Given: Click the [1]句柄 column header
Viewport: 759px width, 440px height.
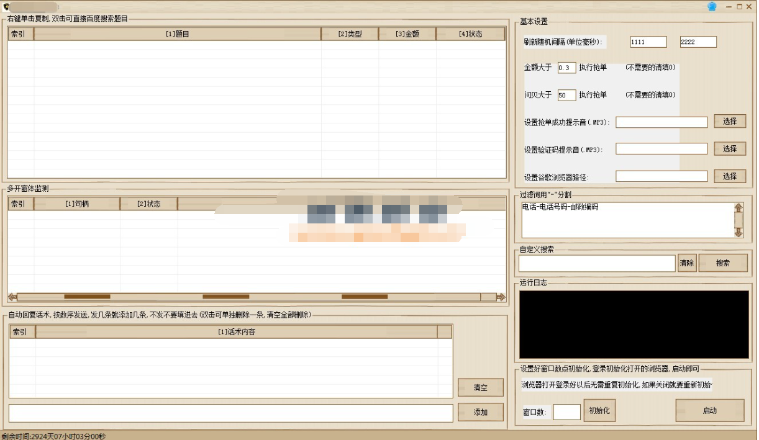Looking at the screenshot, I should (76, 204).
